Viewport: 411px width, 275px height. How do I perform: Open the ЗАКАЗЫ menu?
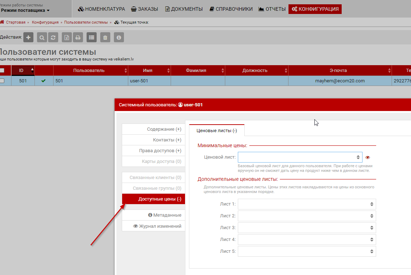point(144,9)
